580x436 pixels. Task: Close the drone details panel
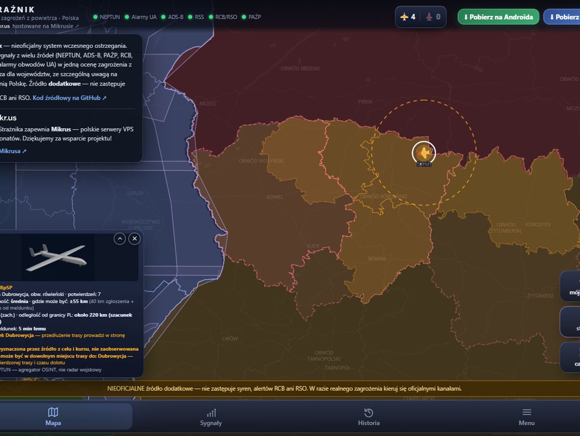pyautogui.click(x=135, y=239)
